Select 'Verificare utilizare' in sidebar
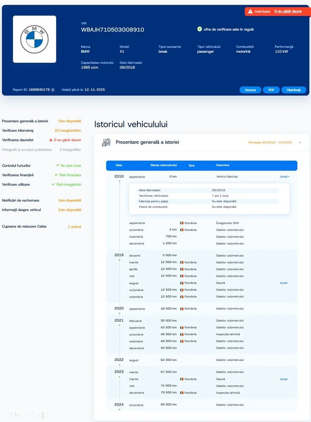 [x=16, y=184]
